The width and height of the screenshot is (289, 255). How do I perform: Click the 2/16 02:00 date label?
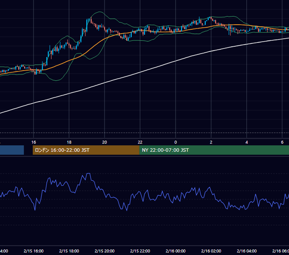211,251
